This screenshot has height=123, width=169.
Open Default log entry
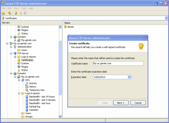coord(35,107)
